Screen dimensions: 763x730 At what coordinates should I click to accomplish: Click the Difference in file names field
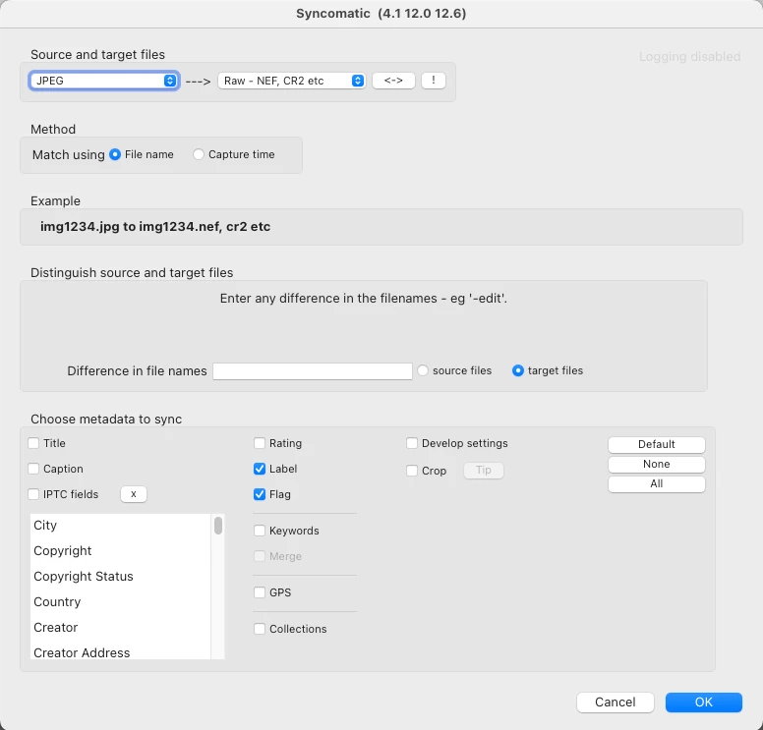pos(313,371)
